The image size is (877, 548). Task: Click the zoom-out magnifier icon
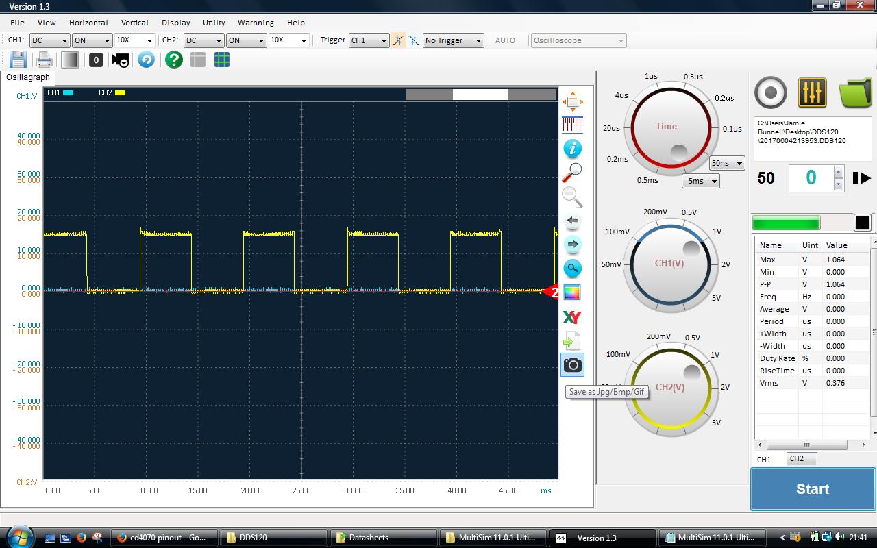(572, 197)
